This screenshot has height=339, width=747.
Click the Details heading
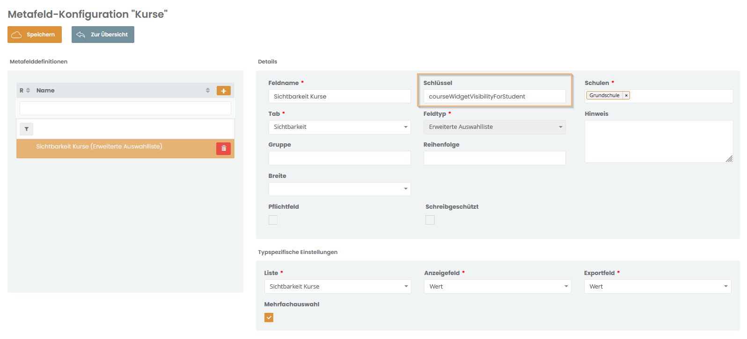[268, 62]
